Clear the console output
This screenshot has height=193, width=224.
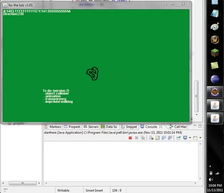pos(151,138)
